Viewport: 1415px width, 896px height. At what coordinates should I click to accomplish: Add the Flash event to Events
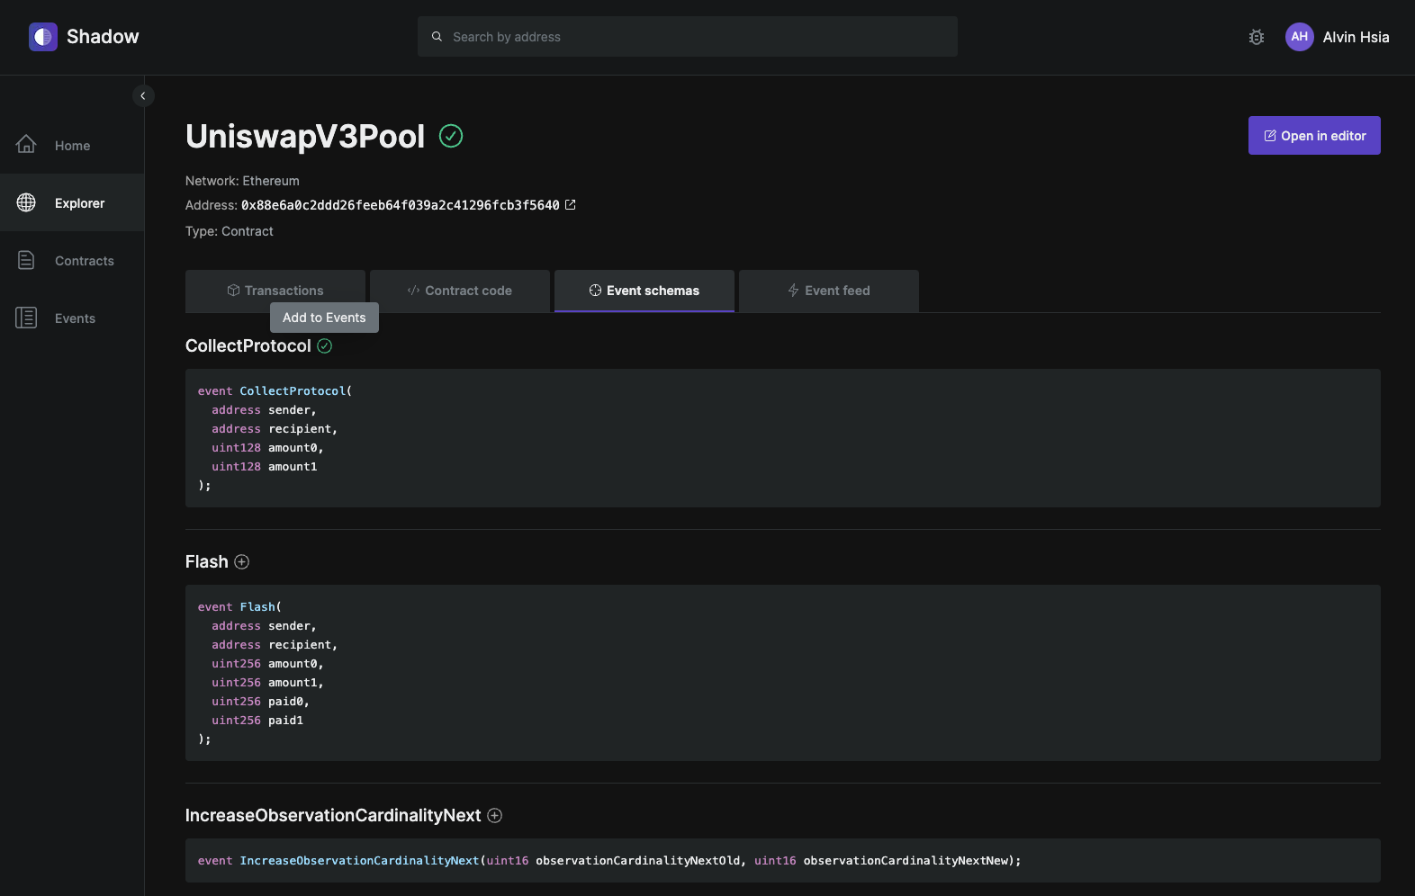tap(241, 562)
